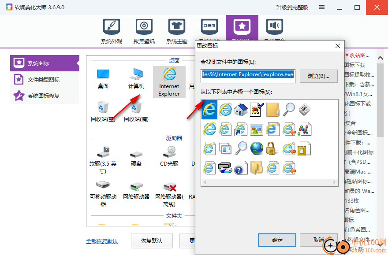Pick the colored molecules page icon

coord(304,129)
